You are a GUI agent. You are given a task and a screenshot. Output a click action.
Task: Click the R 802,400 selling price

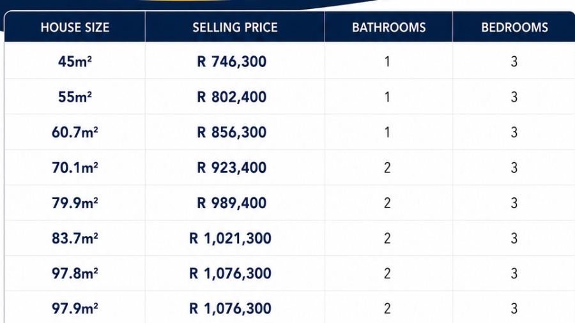[232, 96]
